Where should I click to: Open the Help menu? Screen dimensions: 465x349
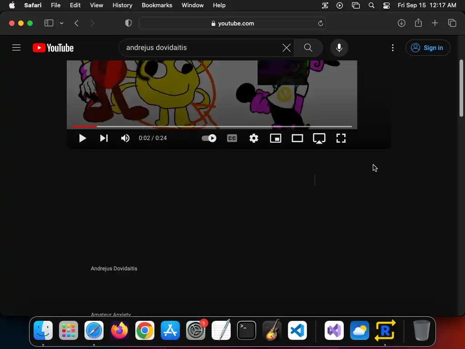click(219, 5)
